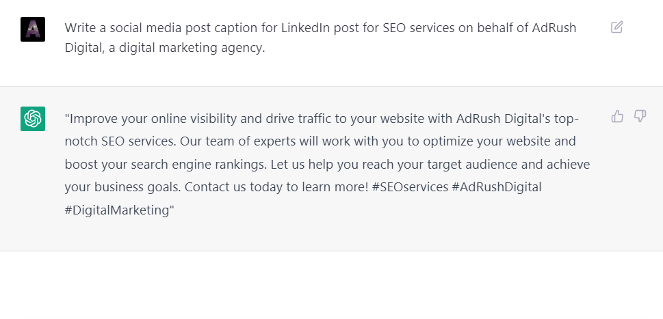Give the response a thumbs up

tap(617, 116)
